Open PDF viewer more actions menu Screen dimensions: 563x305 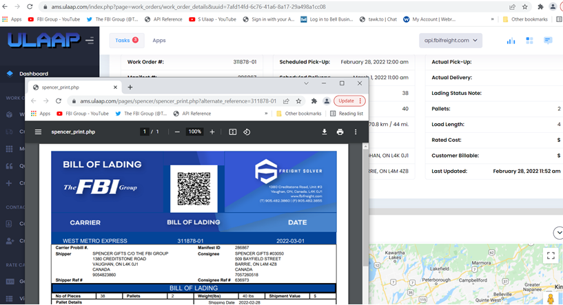click(x=356, y=132)
